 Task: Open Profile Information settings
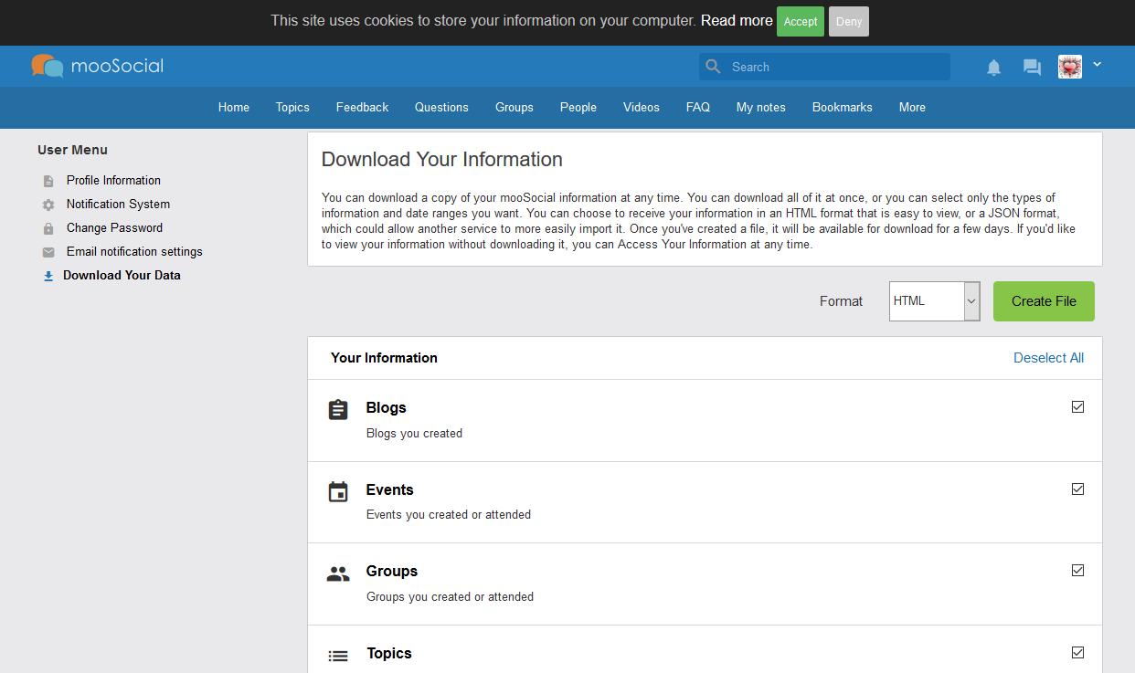pos(113,181)
